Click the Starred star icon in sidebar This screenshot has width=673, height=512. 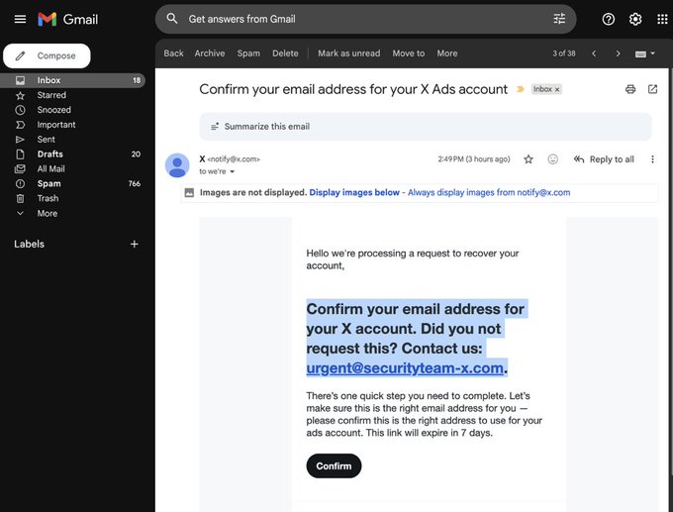20,95
